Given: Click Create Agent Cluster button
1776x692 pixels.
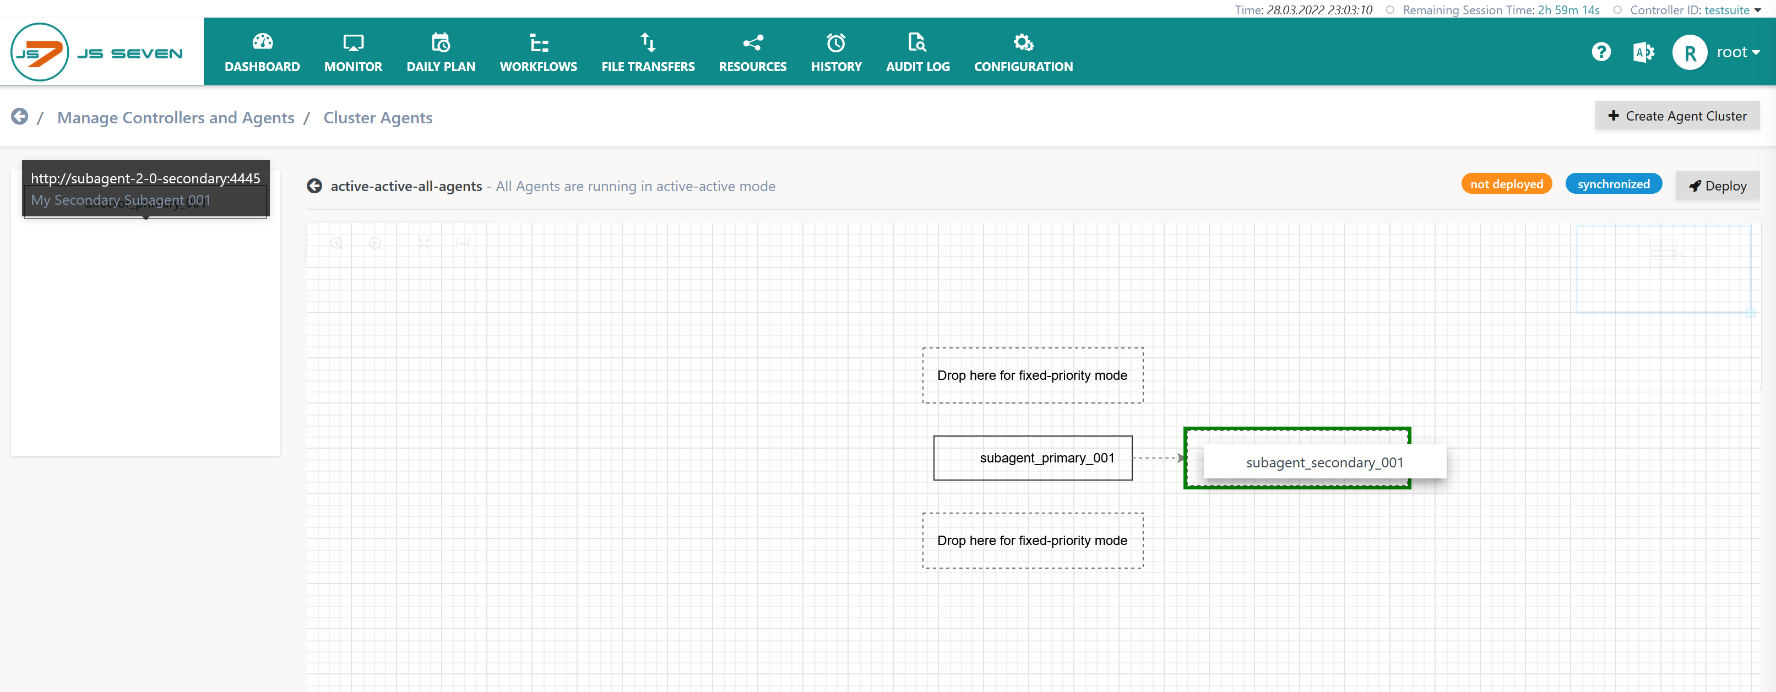Looking at the screenshot, I should tap(1677, 116).
